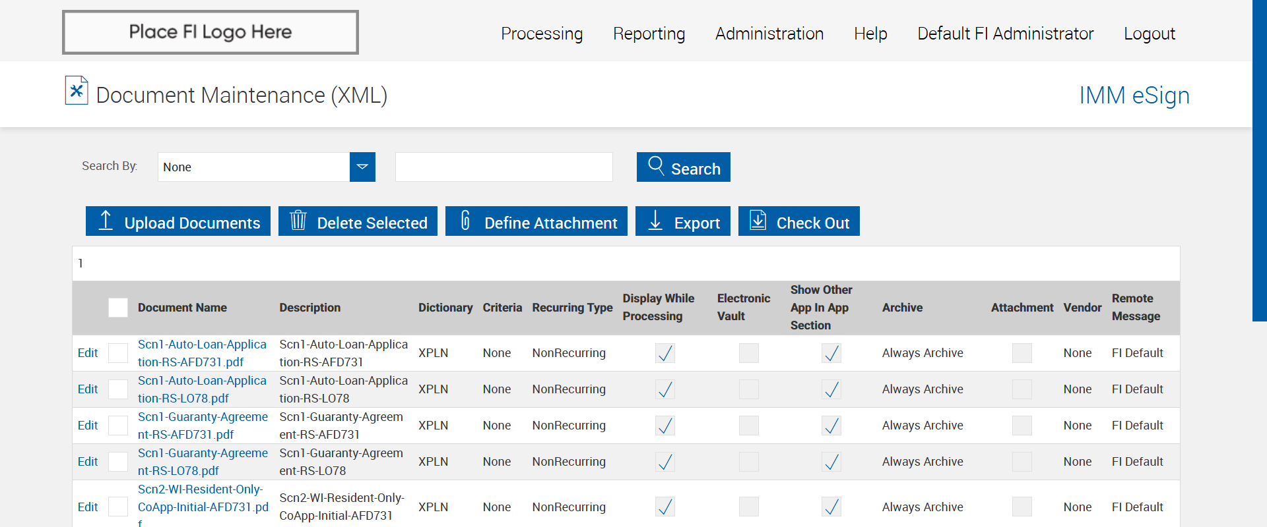The height and width of the screenshot is (527, 1267).
Task: Click the Place FI Logo Here image
Action: (211, 32)
